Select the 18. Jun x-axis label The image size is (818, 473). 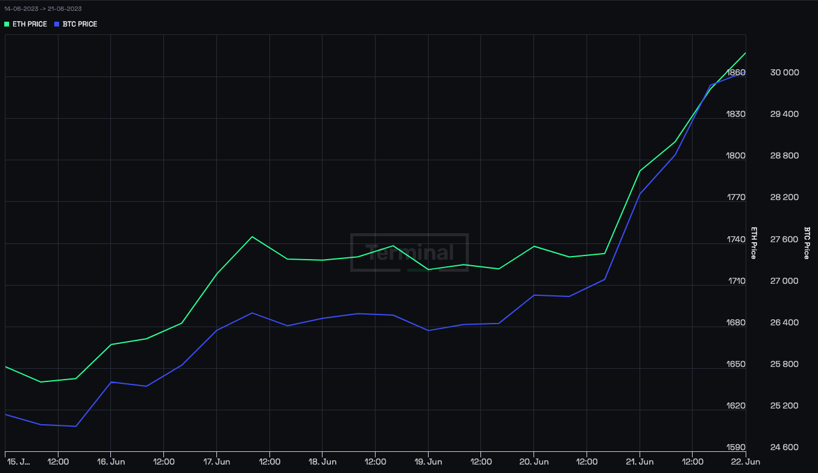[x=322, y=462]
